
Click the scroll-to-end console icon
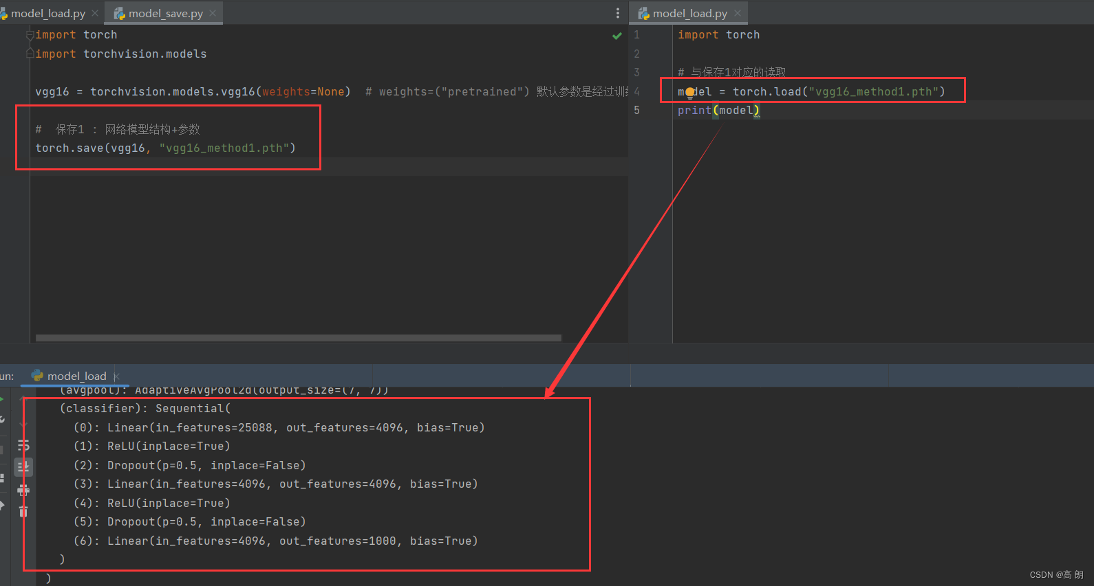point(23,467)
